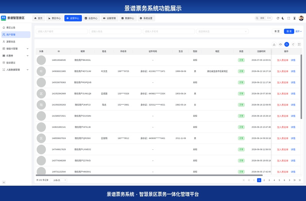306x201 pixels.
Task: Open the user avatar profile menu
Action: [301, 18]
